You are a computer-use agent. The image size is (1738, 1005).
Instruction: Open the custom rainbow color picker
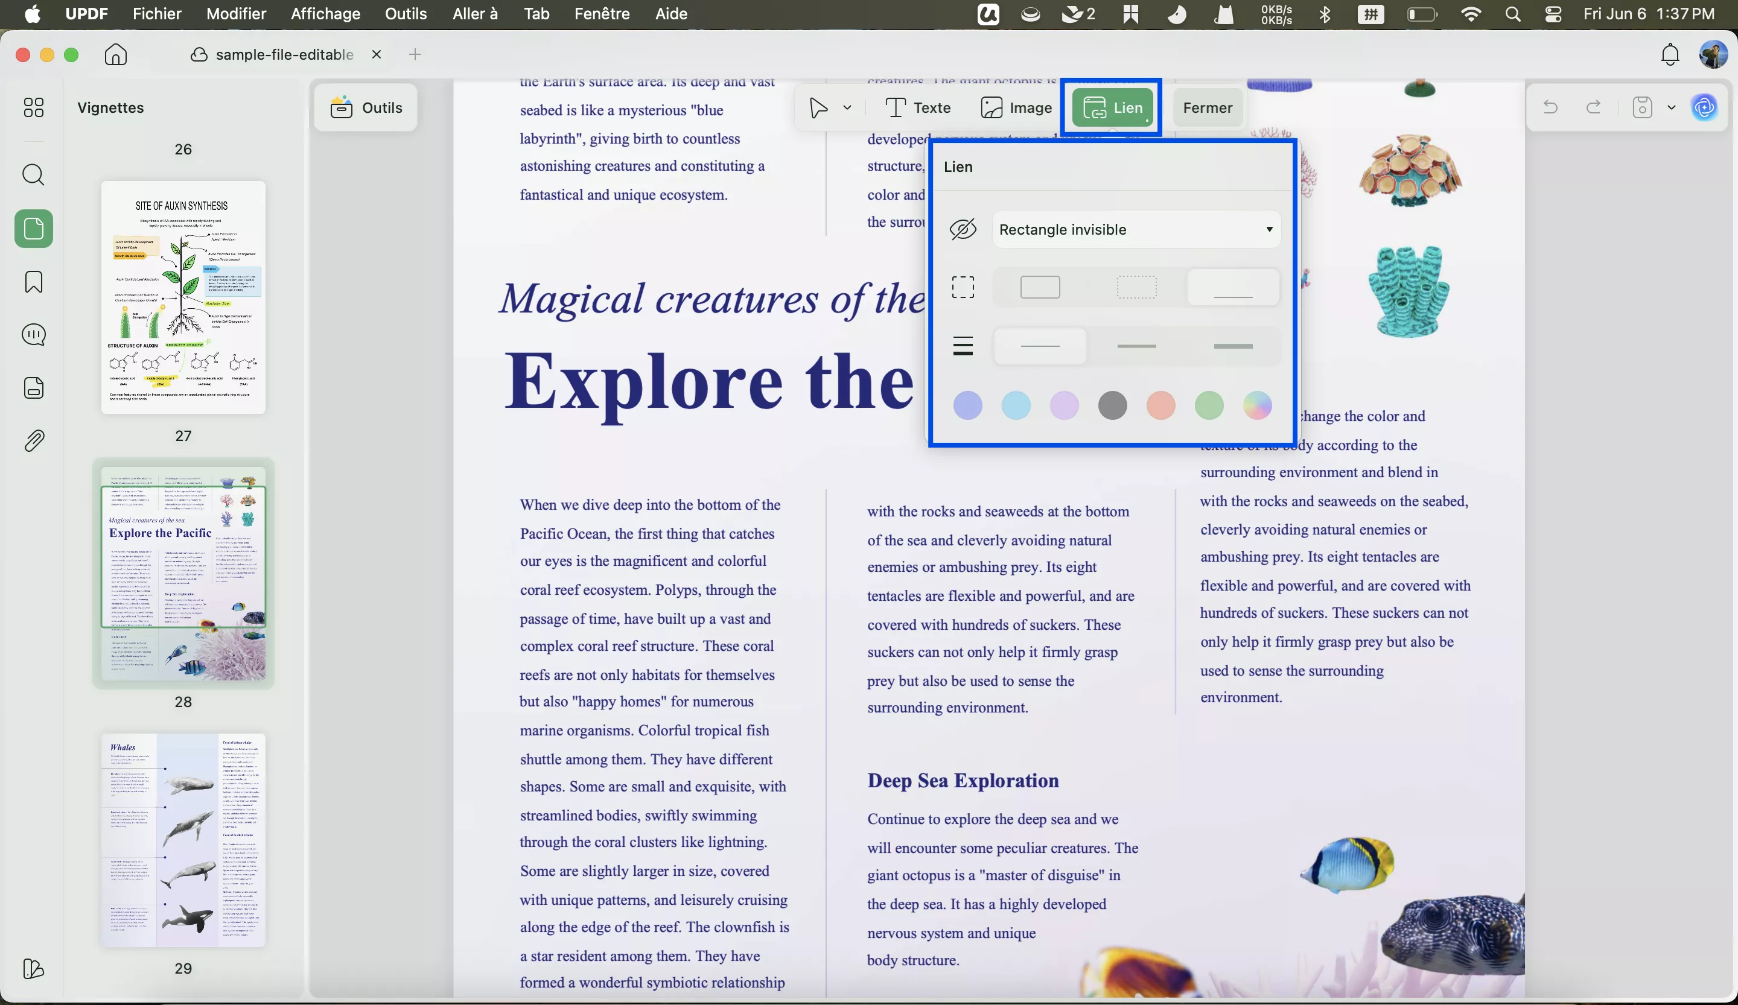pyautogui.click(x=1257, y=405)
